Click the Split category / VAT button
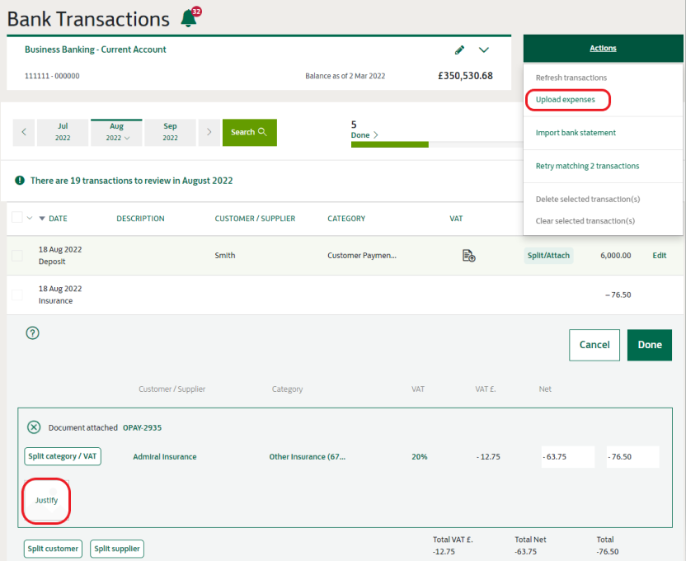 [63, 456]
